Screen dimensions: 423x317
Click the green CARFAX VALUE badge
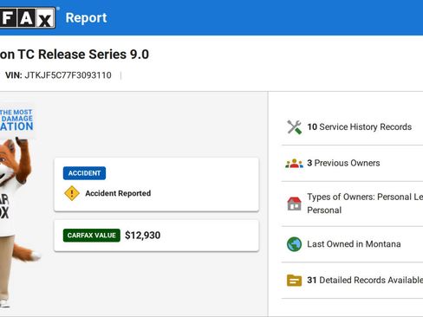92,236
